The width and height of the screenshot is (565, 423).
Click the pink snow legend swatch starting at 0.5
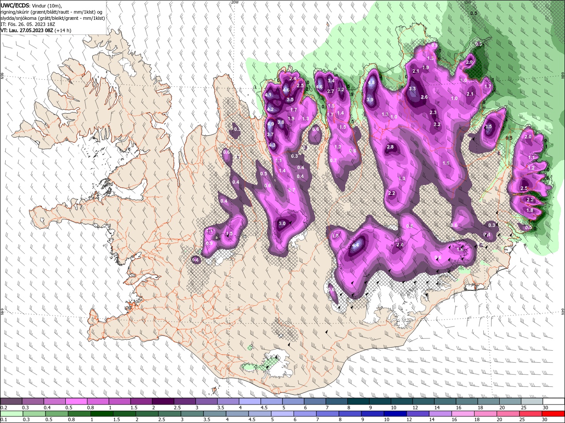(76, 401)
